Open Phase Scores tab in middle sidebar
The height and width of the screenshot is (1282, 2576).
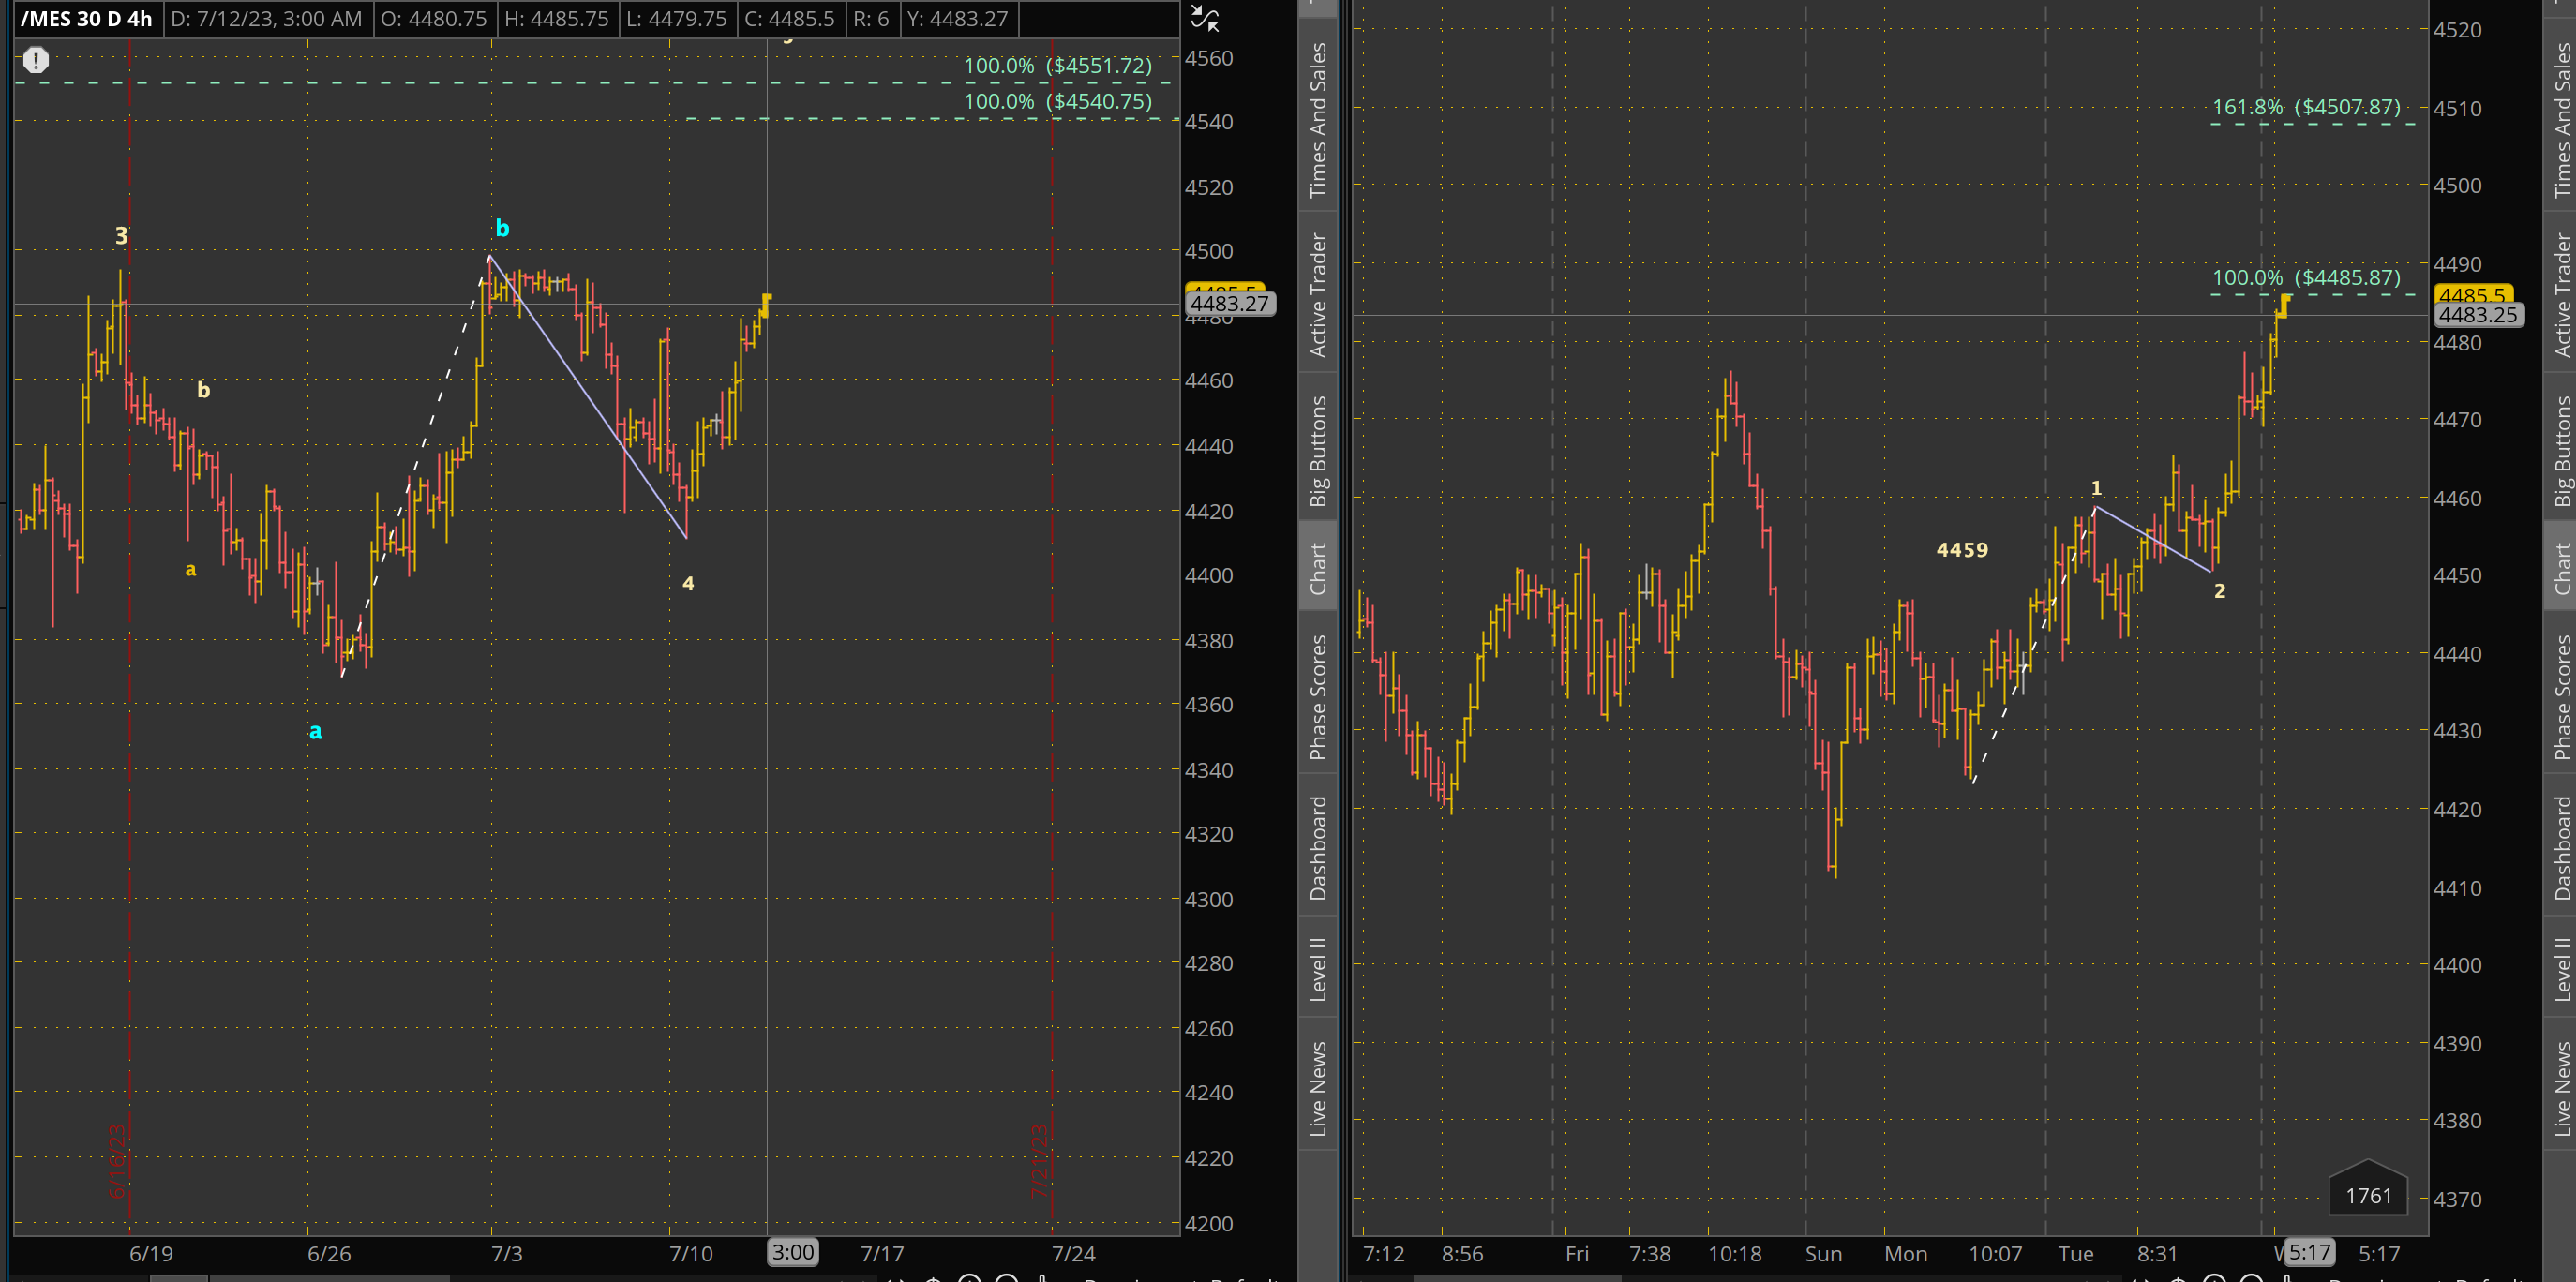1318,697
